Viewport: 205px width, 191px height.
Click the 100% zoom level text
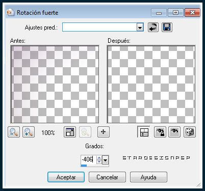pyautogui.click(x=48, y=132)
